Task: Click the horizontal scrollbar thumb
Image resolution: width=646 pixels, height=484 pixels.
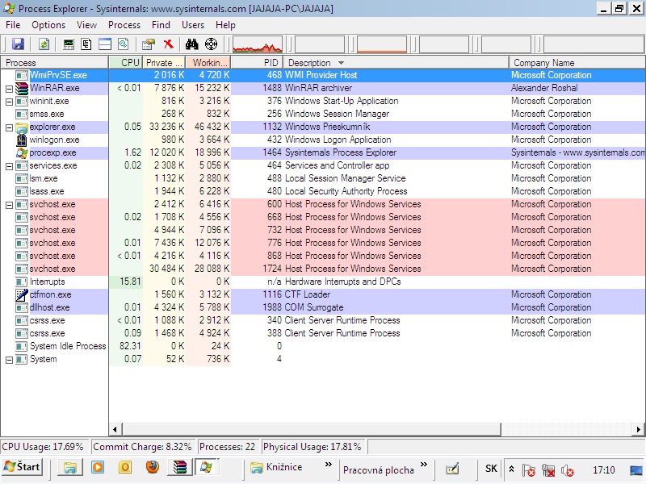Action: click(312, 429)
